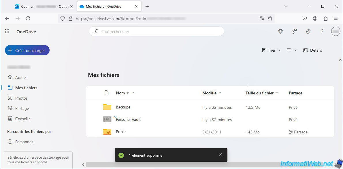Click the '142 Mo' size cell
The height and width of the screenshot is (169, 343).
point(253,132)
